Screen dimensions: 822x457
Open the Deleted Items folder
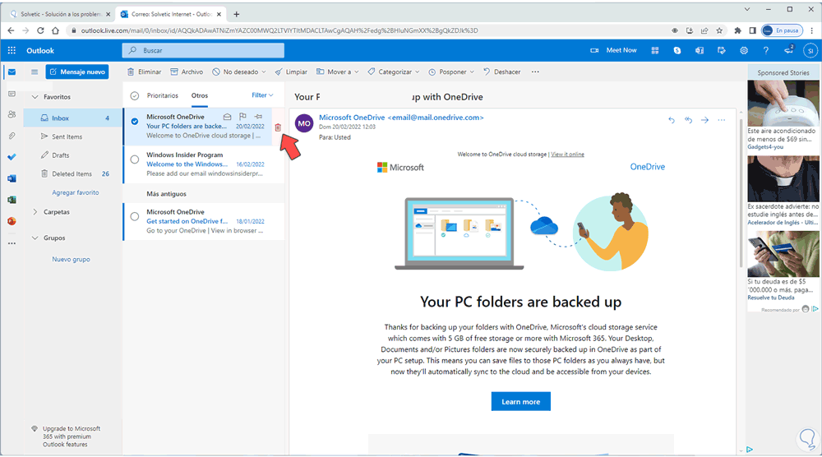pyautogui.click(x=72, y=174)
